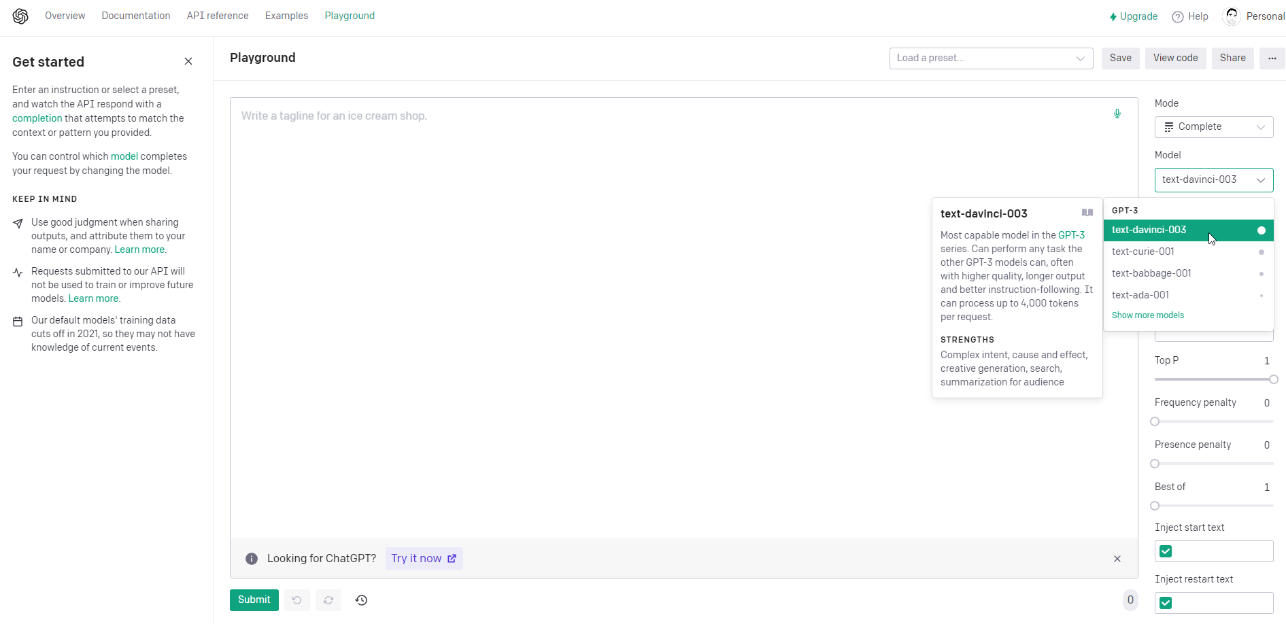The image size is (1286, 624).
Task: Close the Get started panel
Action: click(x=188, y=61)
